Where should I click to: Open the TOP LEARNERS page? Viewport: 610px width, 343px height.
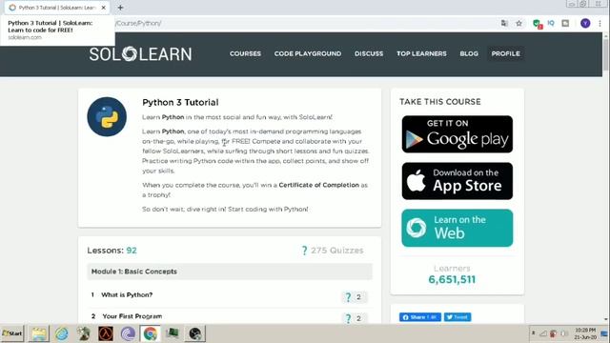pyautogui.click(x=421, y=53)
